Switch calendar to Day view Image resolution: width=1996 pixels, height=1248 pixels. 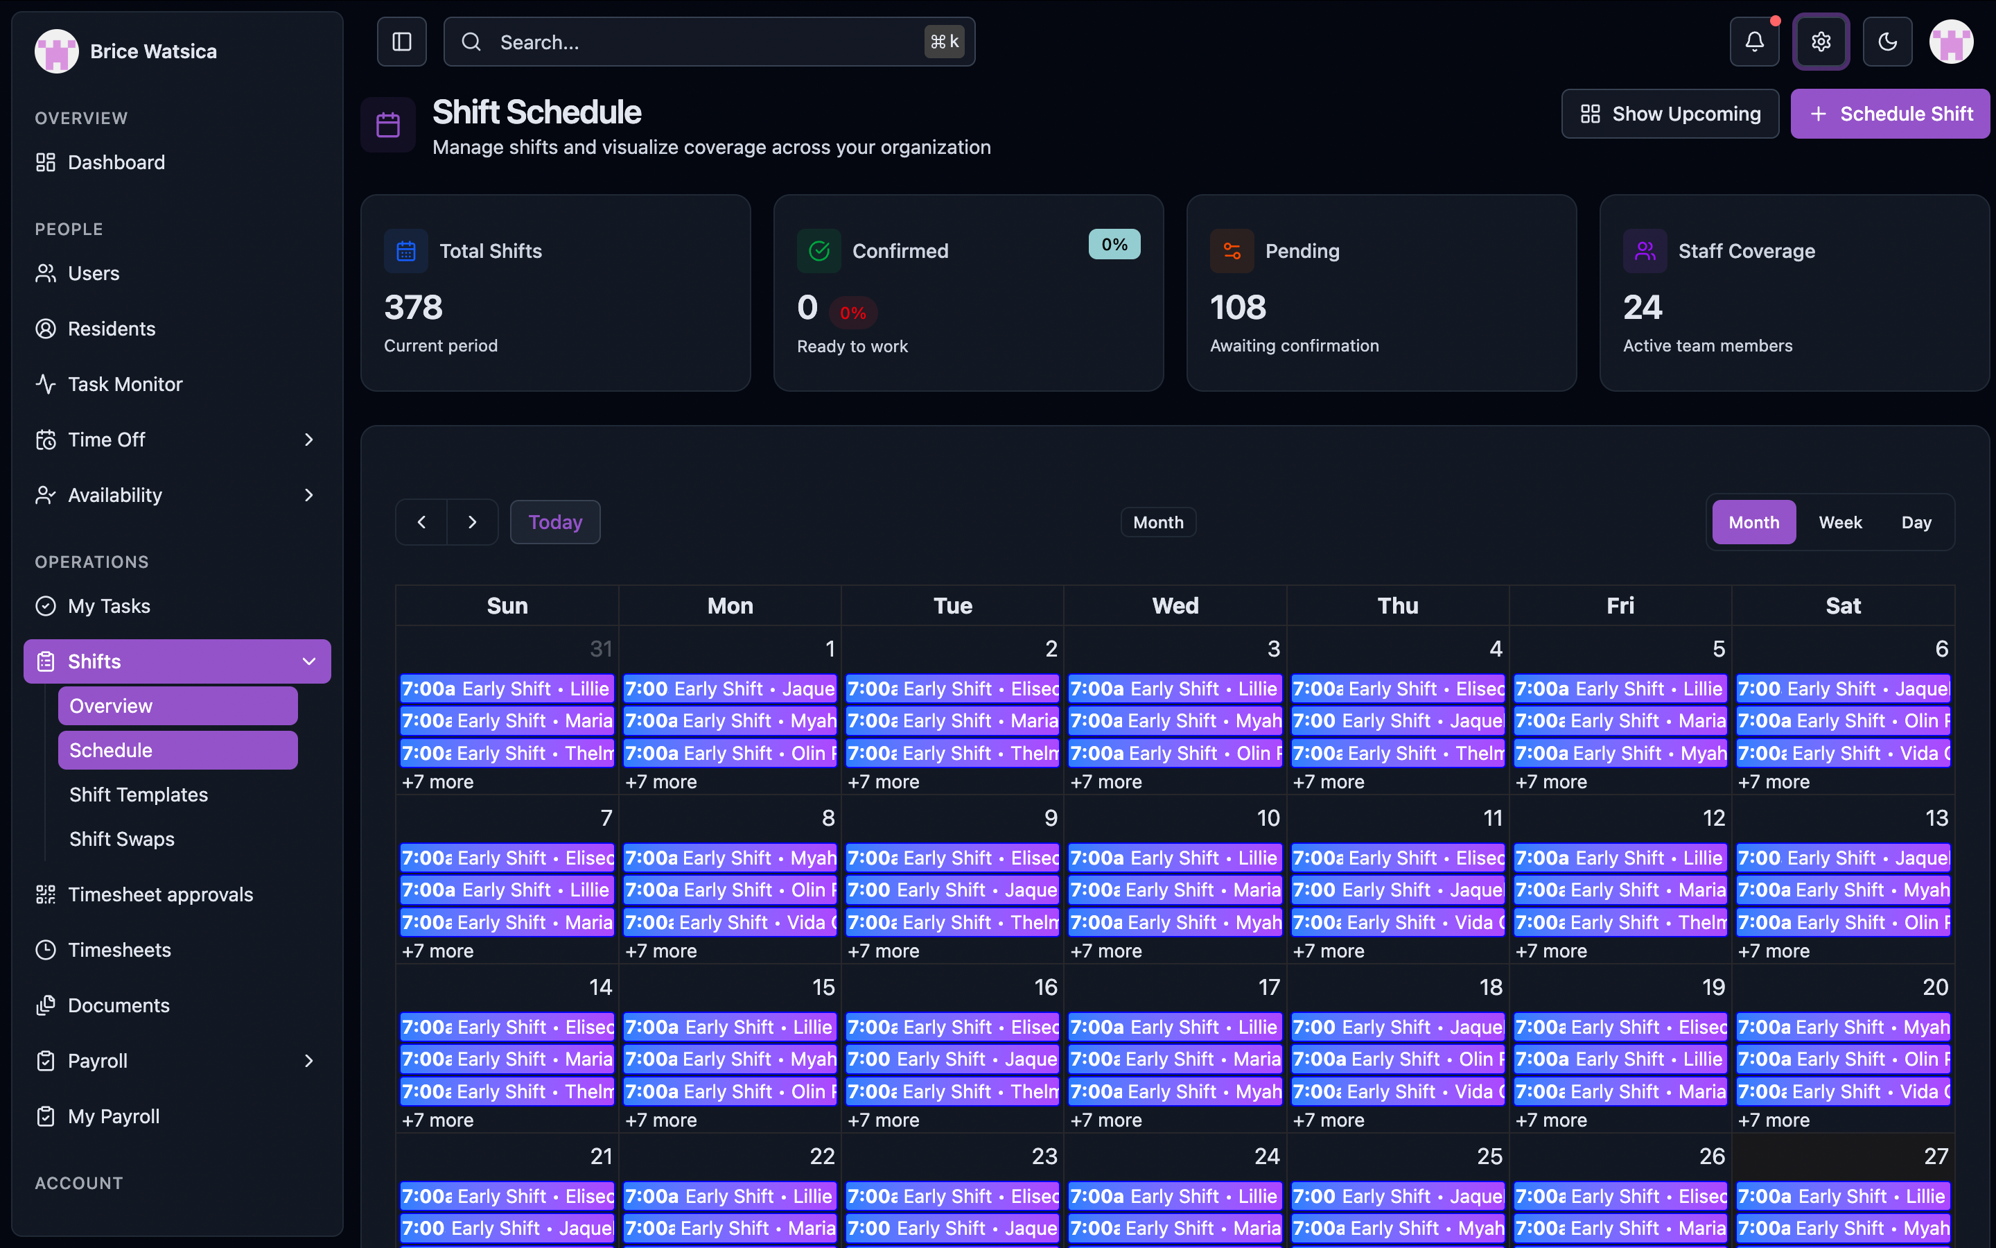click(x=1916, y=523)
